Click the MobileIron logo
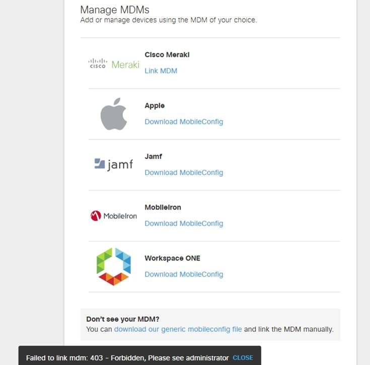Screen dimensions: 370x365 click(114, 216)
